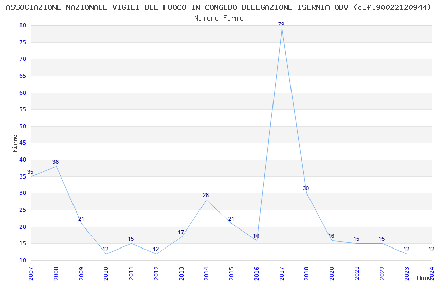Select the 'Numero Firme' subtitle

click(219, 19)
